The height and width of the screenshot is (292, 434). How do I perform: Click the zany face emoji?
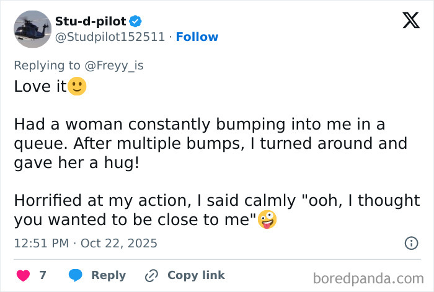pos(268,219)
